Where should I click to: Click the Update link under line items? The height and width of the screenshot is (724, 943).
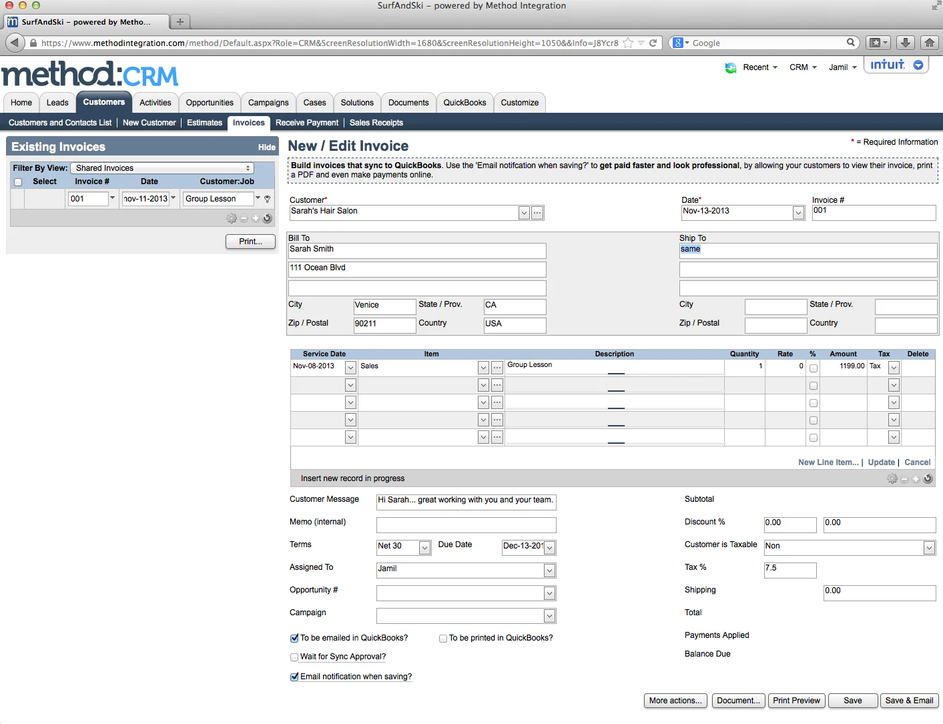click(881, 462)
